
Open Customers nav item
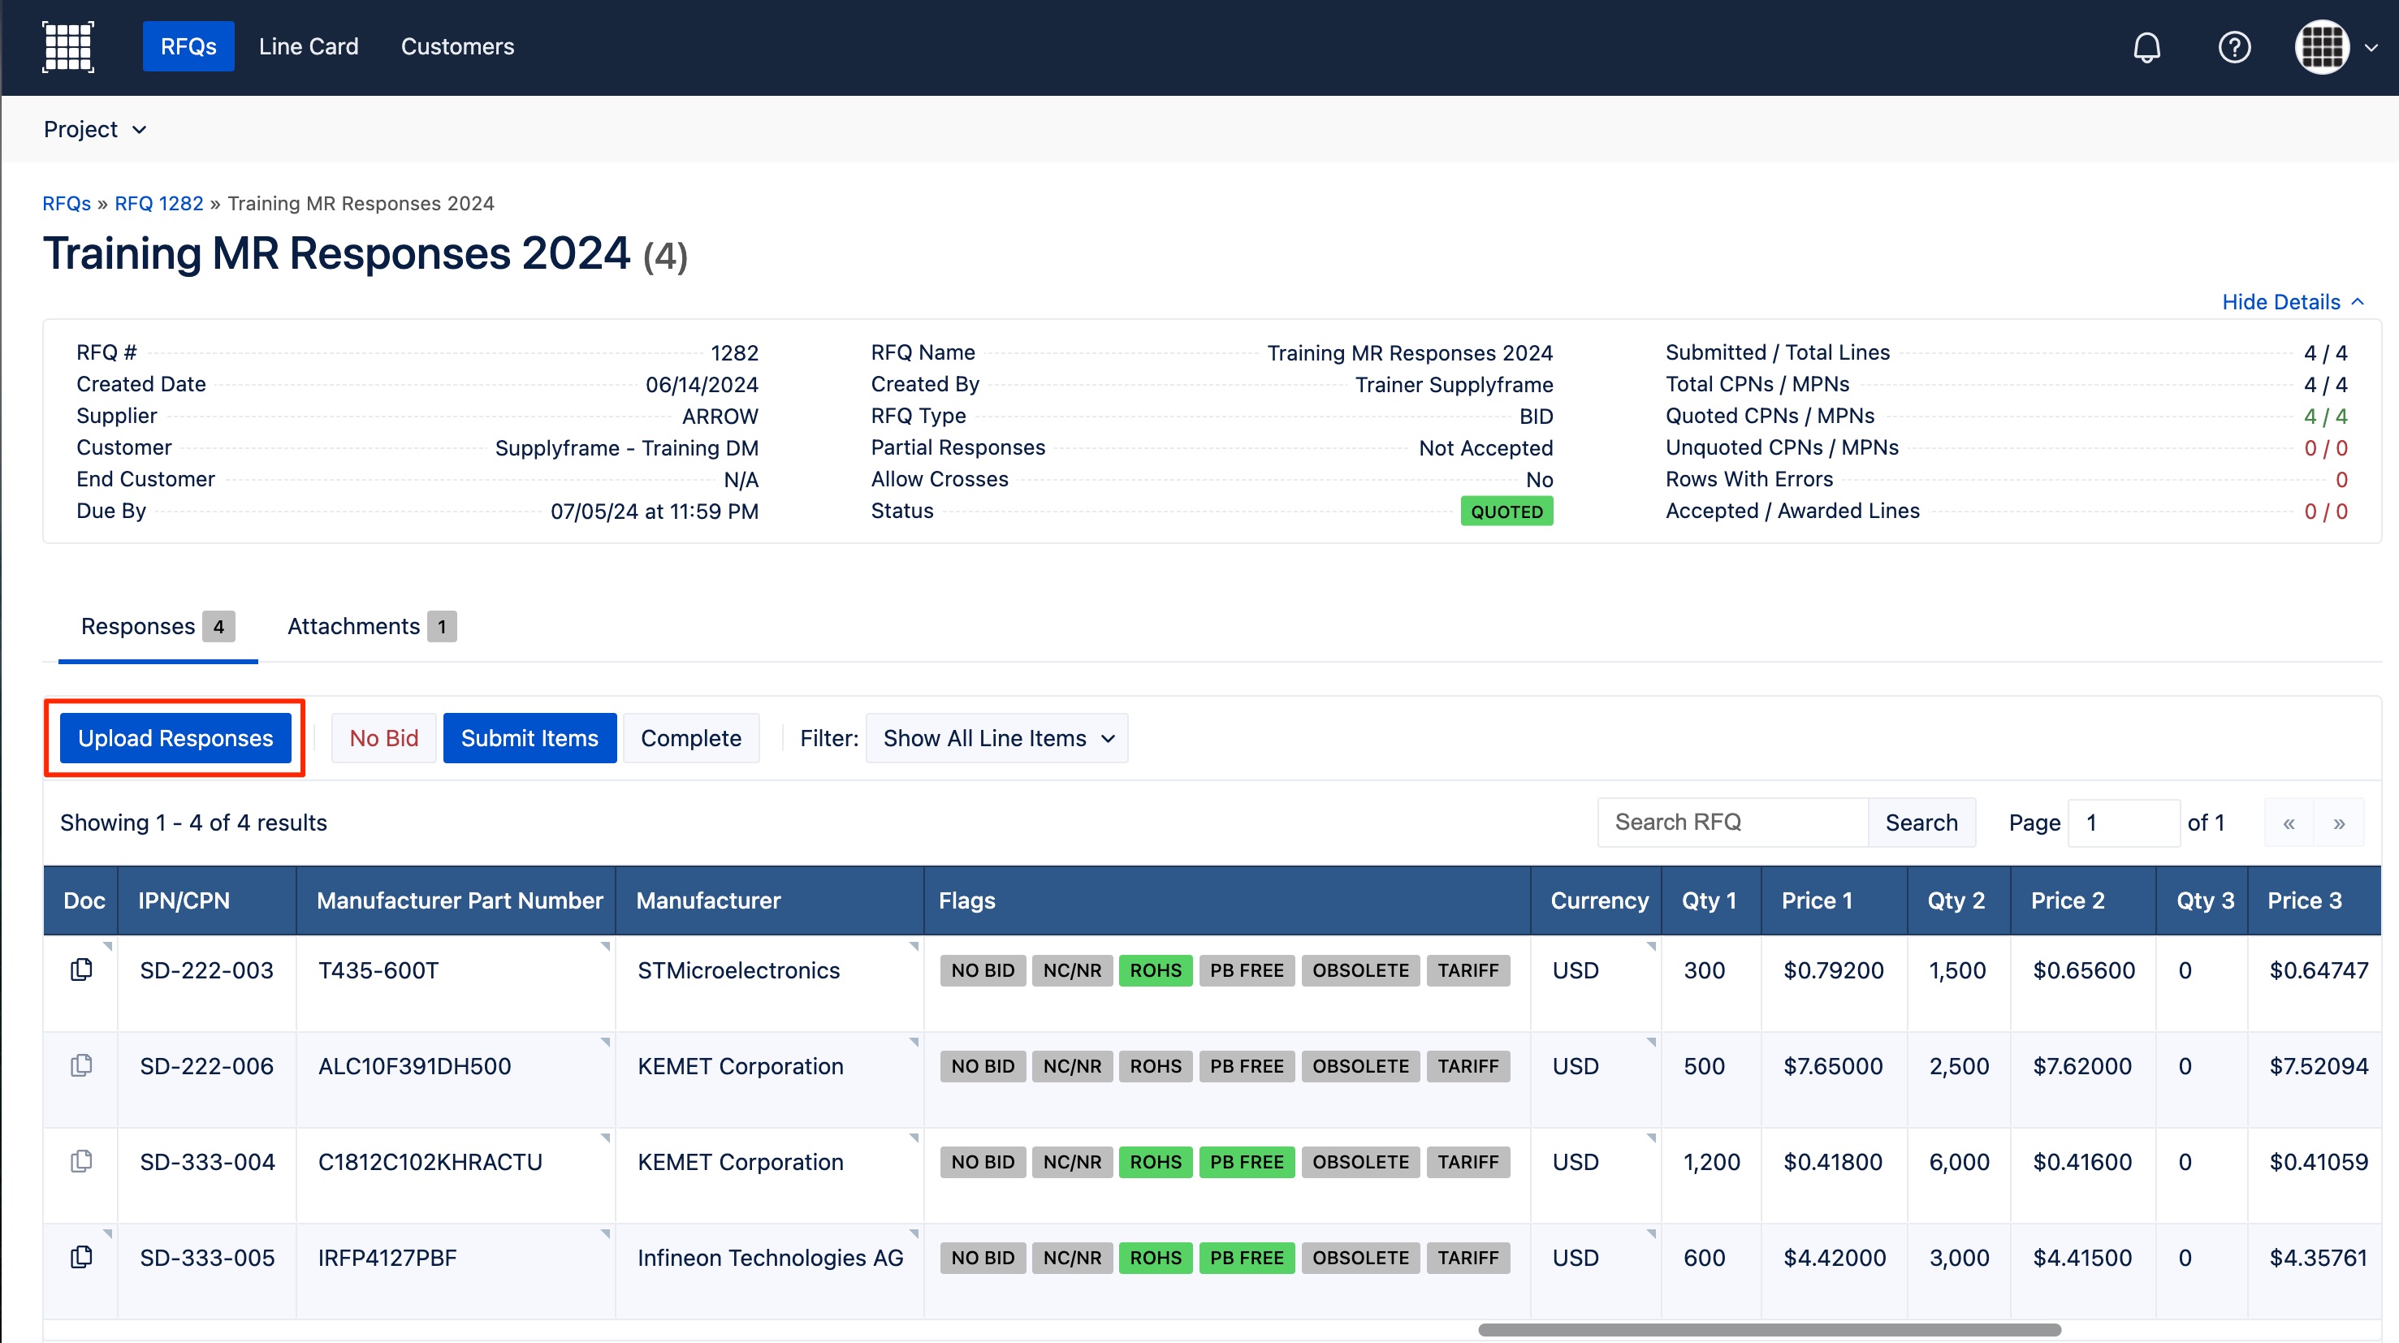point(457,46)
